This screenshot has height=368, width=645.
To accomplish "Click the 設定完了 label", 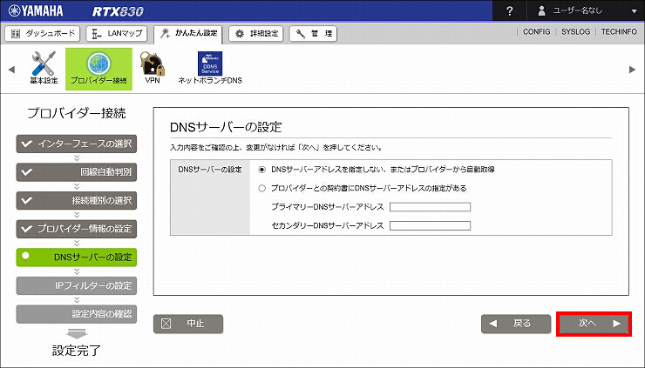I will point(77,351).
